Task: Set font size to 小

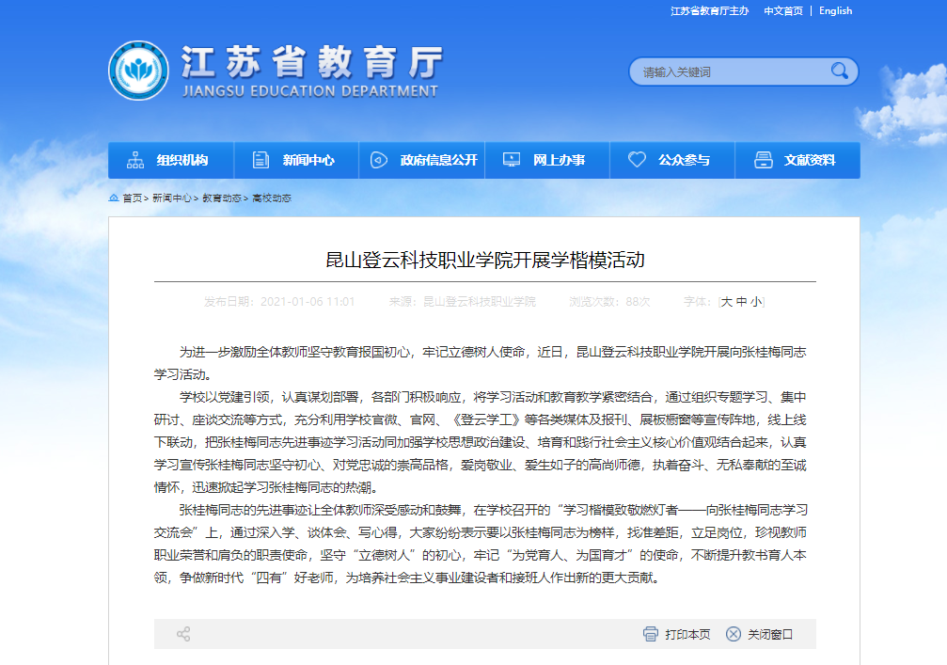Action: [x=756, y=301]
